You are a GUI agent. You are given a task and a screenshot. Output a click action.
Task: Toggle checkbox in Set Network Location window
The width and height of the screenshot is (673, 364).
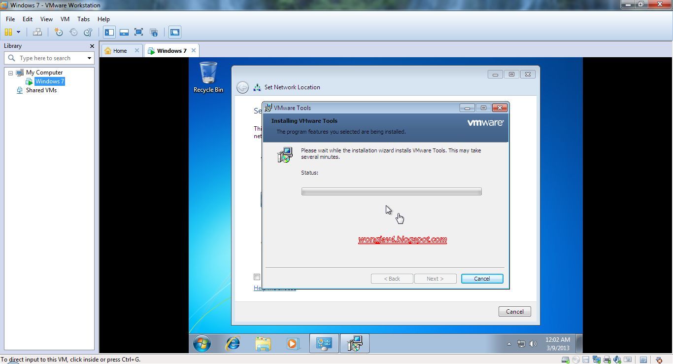[x=257, y=277]
